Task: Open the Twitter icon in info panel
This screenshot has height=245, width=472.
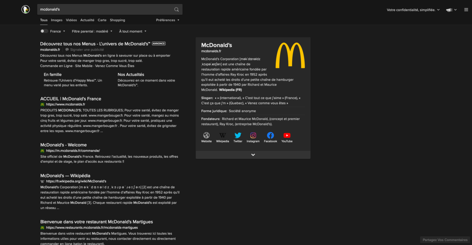Action: (238, 135)
